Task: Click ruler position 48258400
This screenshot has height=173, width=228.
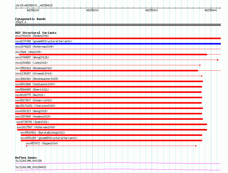Action: pos(211,10)
